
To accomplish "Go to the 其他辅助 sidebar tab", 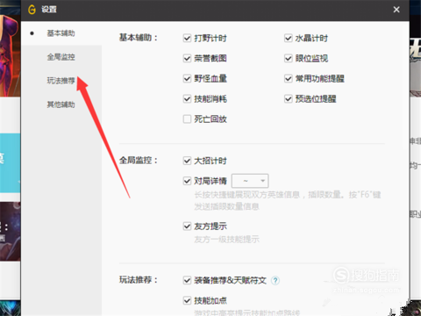I will pyautogui.click(x=61, y=104).
